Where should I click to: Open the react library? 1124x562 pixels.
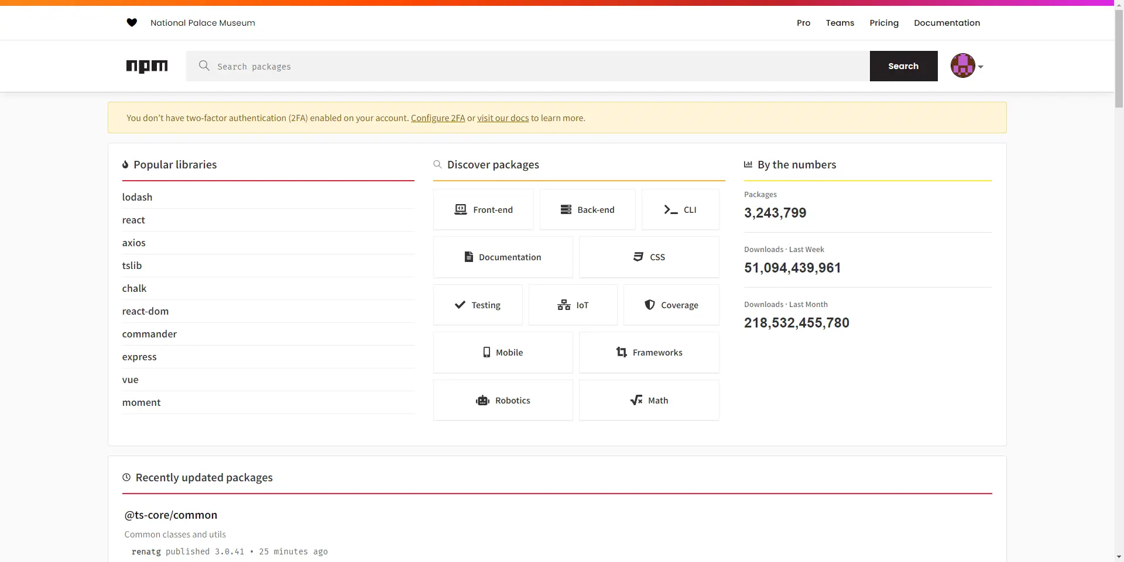[133, 220]
